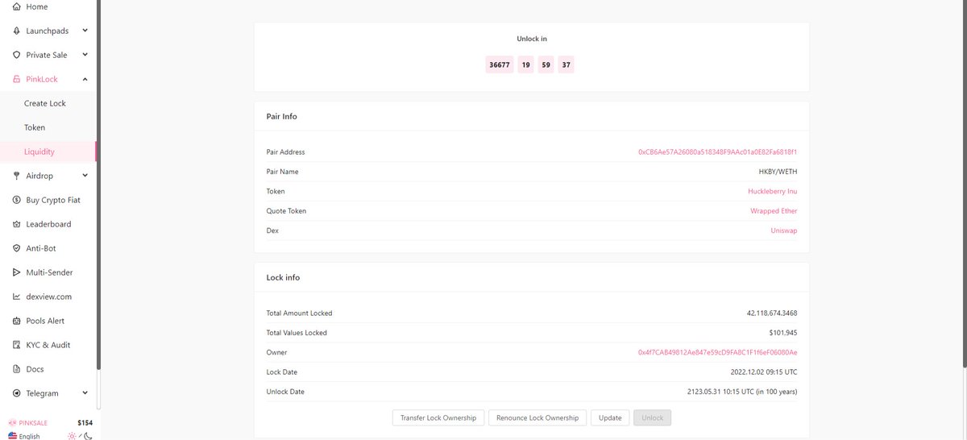Viewport: 967px width, 440px height.
Task: Click the dexview.com chart icon
Action: [17, 297]
